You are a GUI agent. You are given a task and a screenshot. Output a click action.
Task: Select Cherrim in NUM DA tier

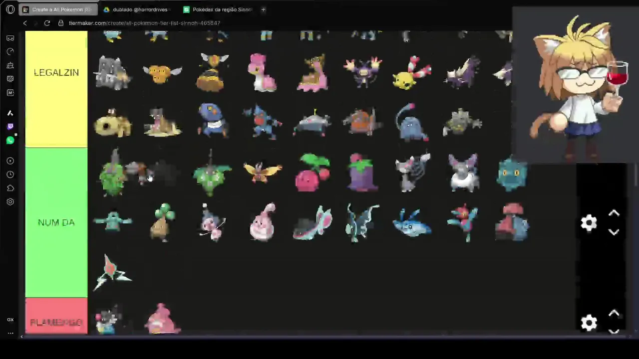coord(362,173)
